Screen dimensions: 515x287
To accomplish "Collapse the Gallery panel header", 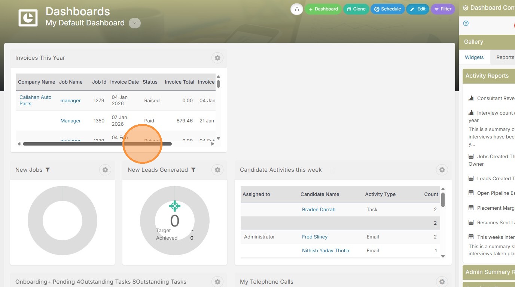I will [487, 42].
